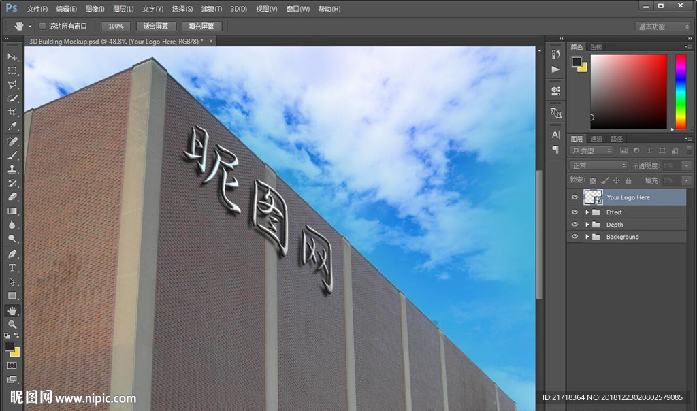Toggle lock transparent pixels
Screen dimensions: 697x411
pos(593,180)
